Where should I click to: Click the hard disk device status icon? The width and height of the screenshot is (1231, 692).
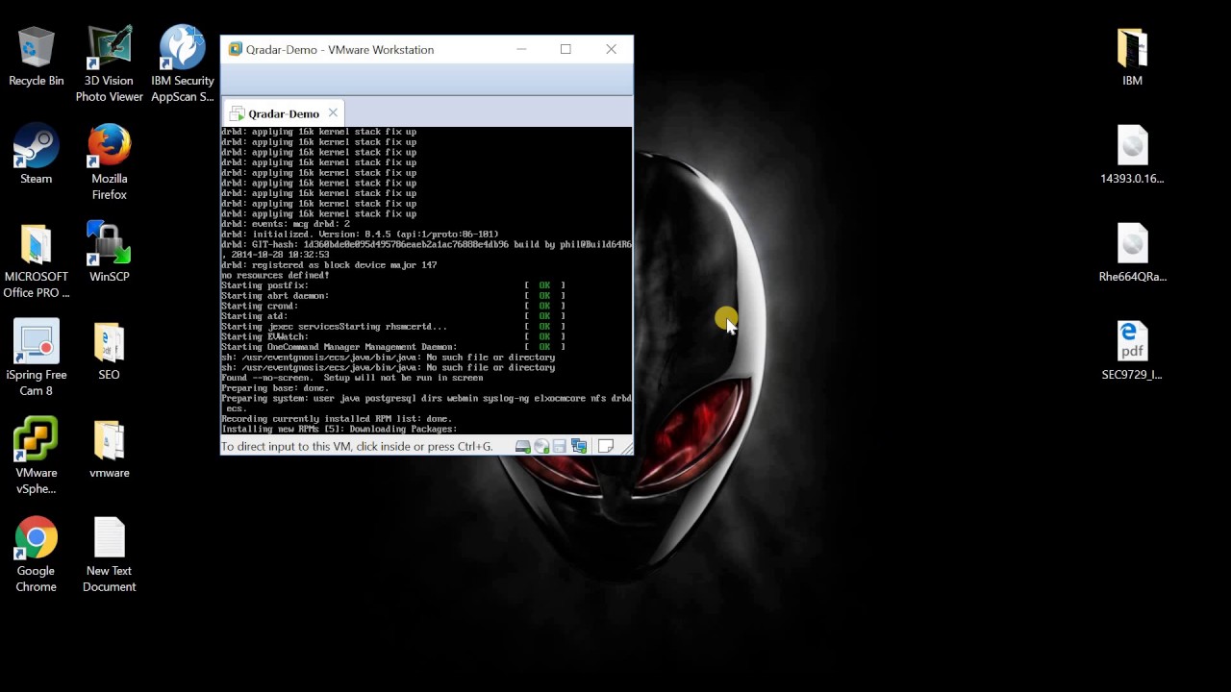coord(522,446)
